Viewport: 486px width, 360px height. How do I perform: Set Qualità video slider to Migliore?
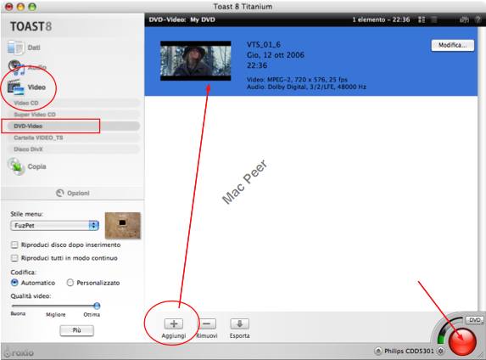[x=56, y=306]
